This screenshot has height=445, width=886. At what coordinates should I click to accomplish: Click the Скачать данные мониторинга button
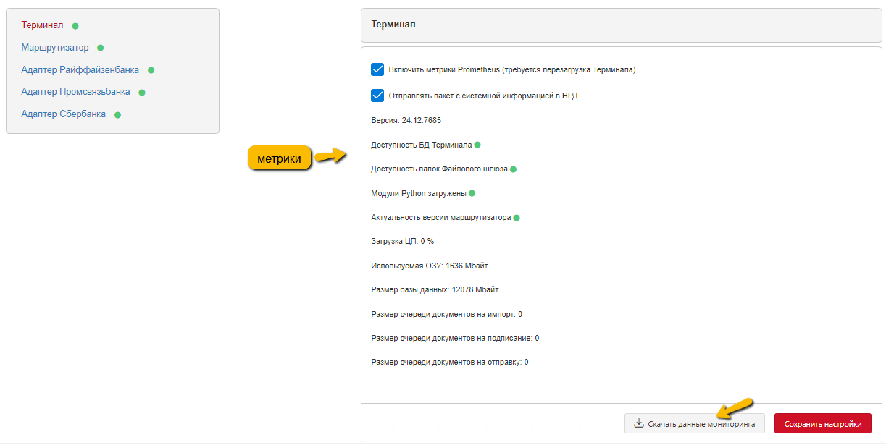coord(695,424)
